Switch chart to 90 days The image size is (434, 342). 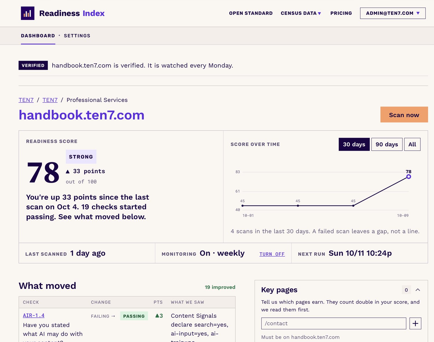click(x=387, y=144)
